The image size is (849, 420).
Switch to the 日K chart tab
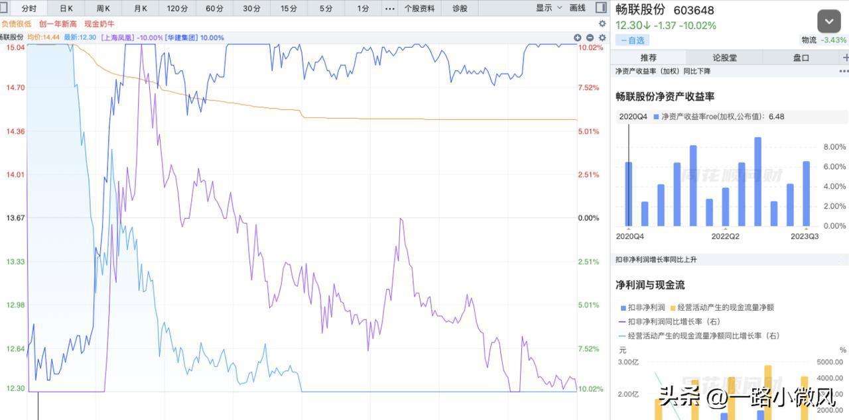66,9
